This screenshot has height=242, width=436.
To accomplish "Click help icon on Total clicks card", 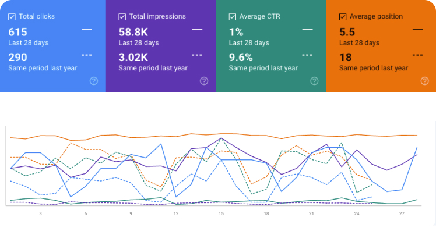I will point(94,81).
